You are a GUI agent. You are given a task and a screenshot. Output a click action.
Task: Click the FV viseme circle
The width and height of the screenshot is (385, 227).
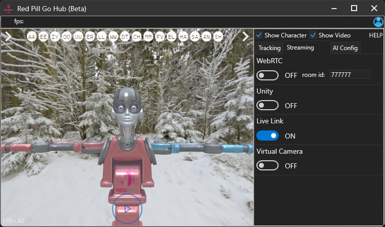click(x=160, y=37)
